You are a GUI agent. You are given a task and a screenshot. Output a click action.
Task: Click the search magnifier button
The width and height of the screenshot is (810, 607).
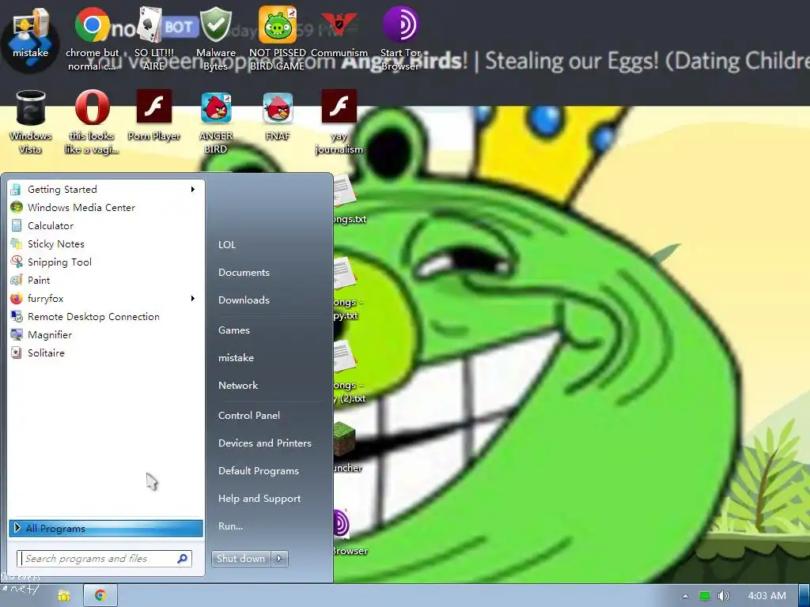click(x=183, y=559)
